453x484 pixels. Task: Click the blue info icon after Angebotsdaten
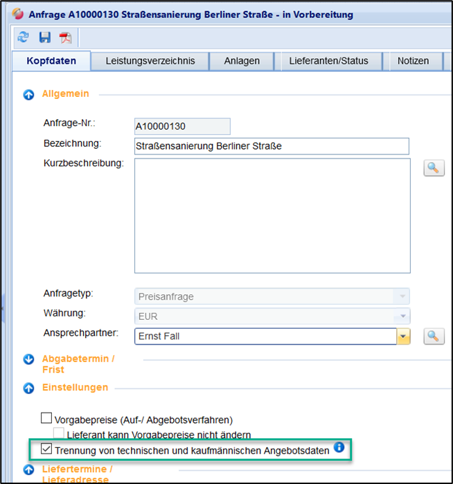coord(339,447)
